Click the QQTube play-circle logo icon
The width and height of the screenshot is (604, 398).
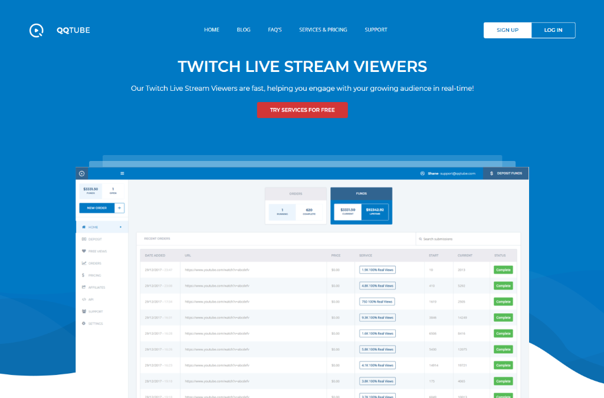pyautogui.click(x=37, y=31)
